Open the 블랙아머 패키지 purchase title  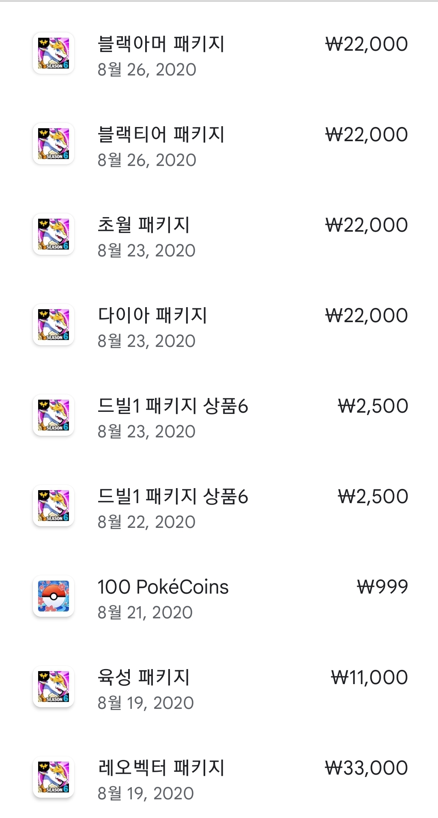click(x=161, y=44)
